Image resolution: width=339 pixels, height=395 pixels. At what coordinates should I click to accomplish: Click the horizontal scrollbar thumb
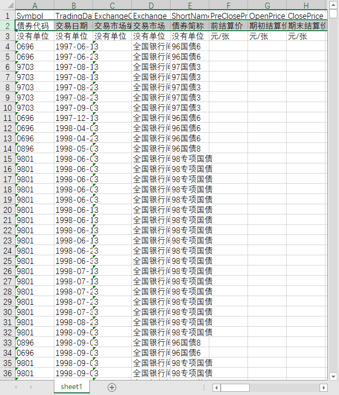tap(235, 387)
